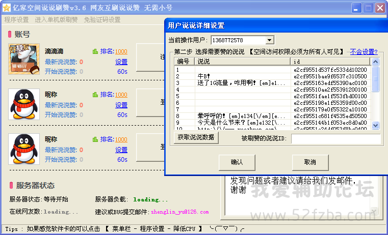Click the 60s interval value for 滴滴滴
Viewport: 388px width, 235px height.
(x=122, y=72)
